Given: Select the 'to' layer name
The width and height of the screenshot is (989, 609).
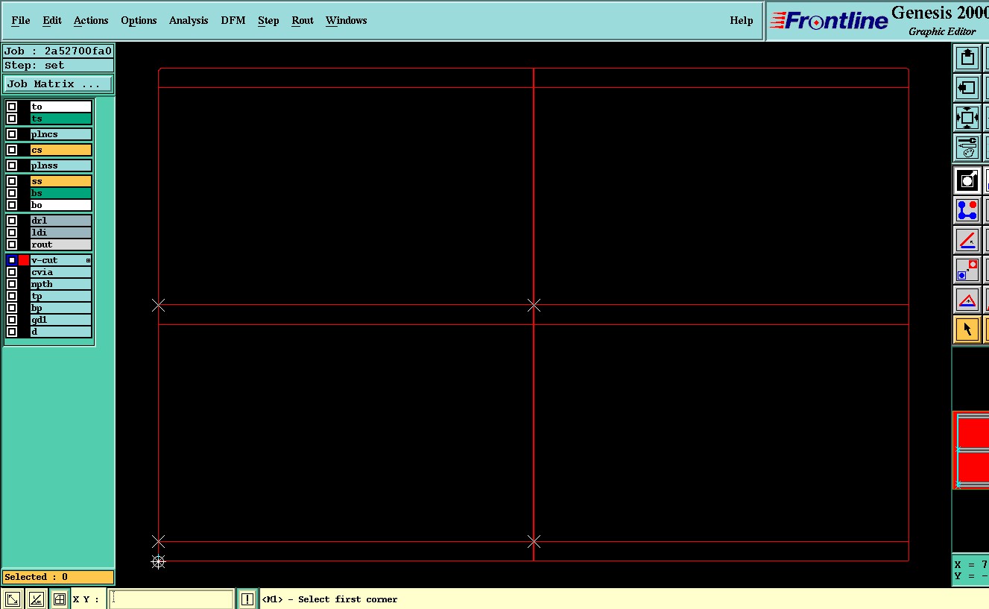Looking at the screenshot, I should [60, 107].
